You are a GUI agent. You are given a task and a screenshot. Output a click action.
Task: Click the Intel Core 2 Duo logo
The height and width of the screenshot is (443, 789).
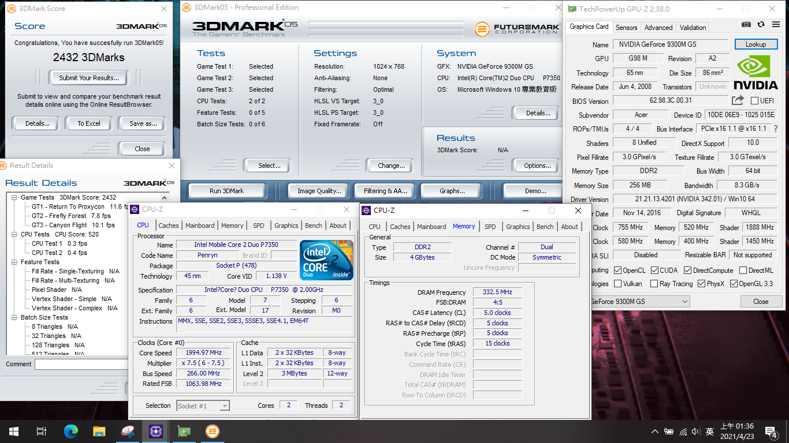click(326, 260)
